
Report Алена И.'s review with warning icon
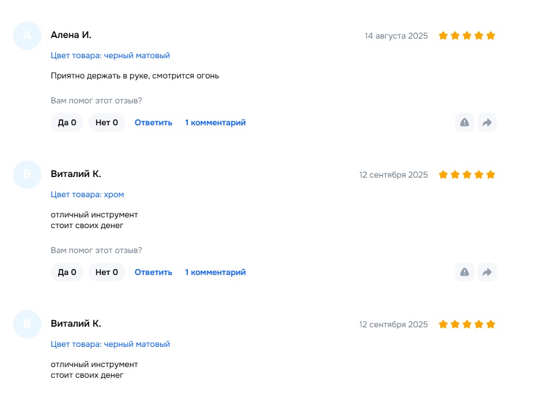[x=465, y=122]
